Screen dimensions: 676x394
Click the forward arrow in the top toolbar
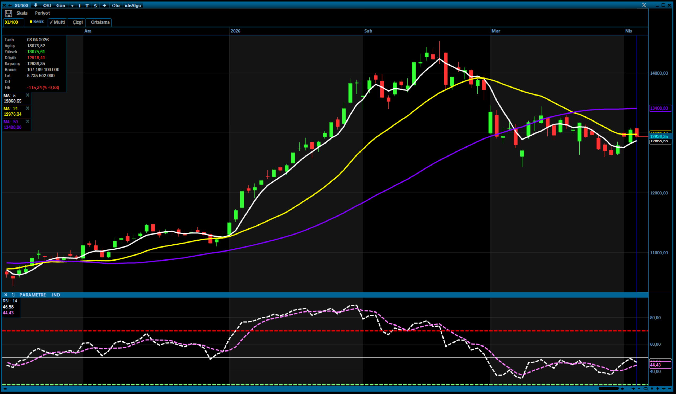tap(104, 5)
